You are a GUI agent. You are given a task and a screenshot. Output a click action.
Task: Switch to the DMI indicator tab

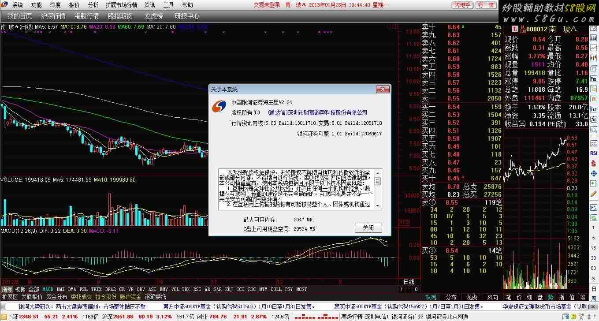tap(60, 289)
